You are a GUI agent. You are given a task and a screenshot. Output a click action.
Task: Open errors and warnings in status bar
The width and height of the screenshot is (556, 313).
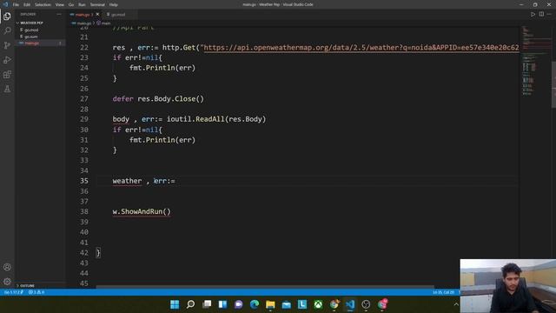click(36, 292)
